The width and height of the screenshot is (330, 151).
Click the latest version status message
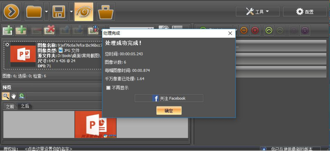[291, 149]
